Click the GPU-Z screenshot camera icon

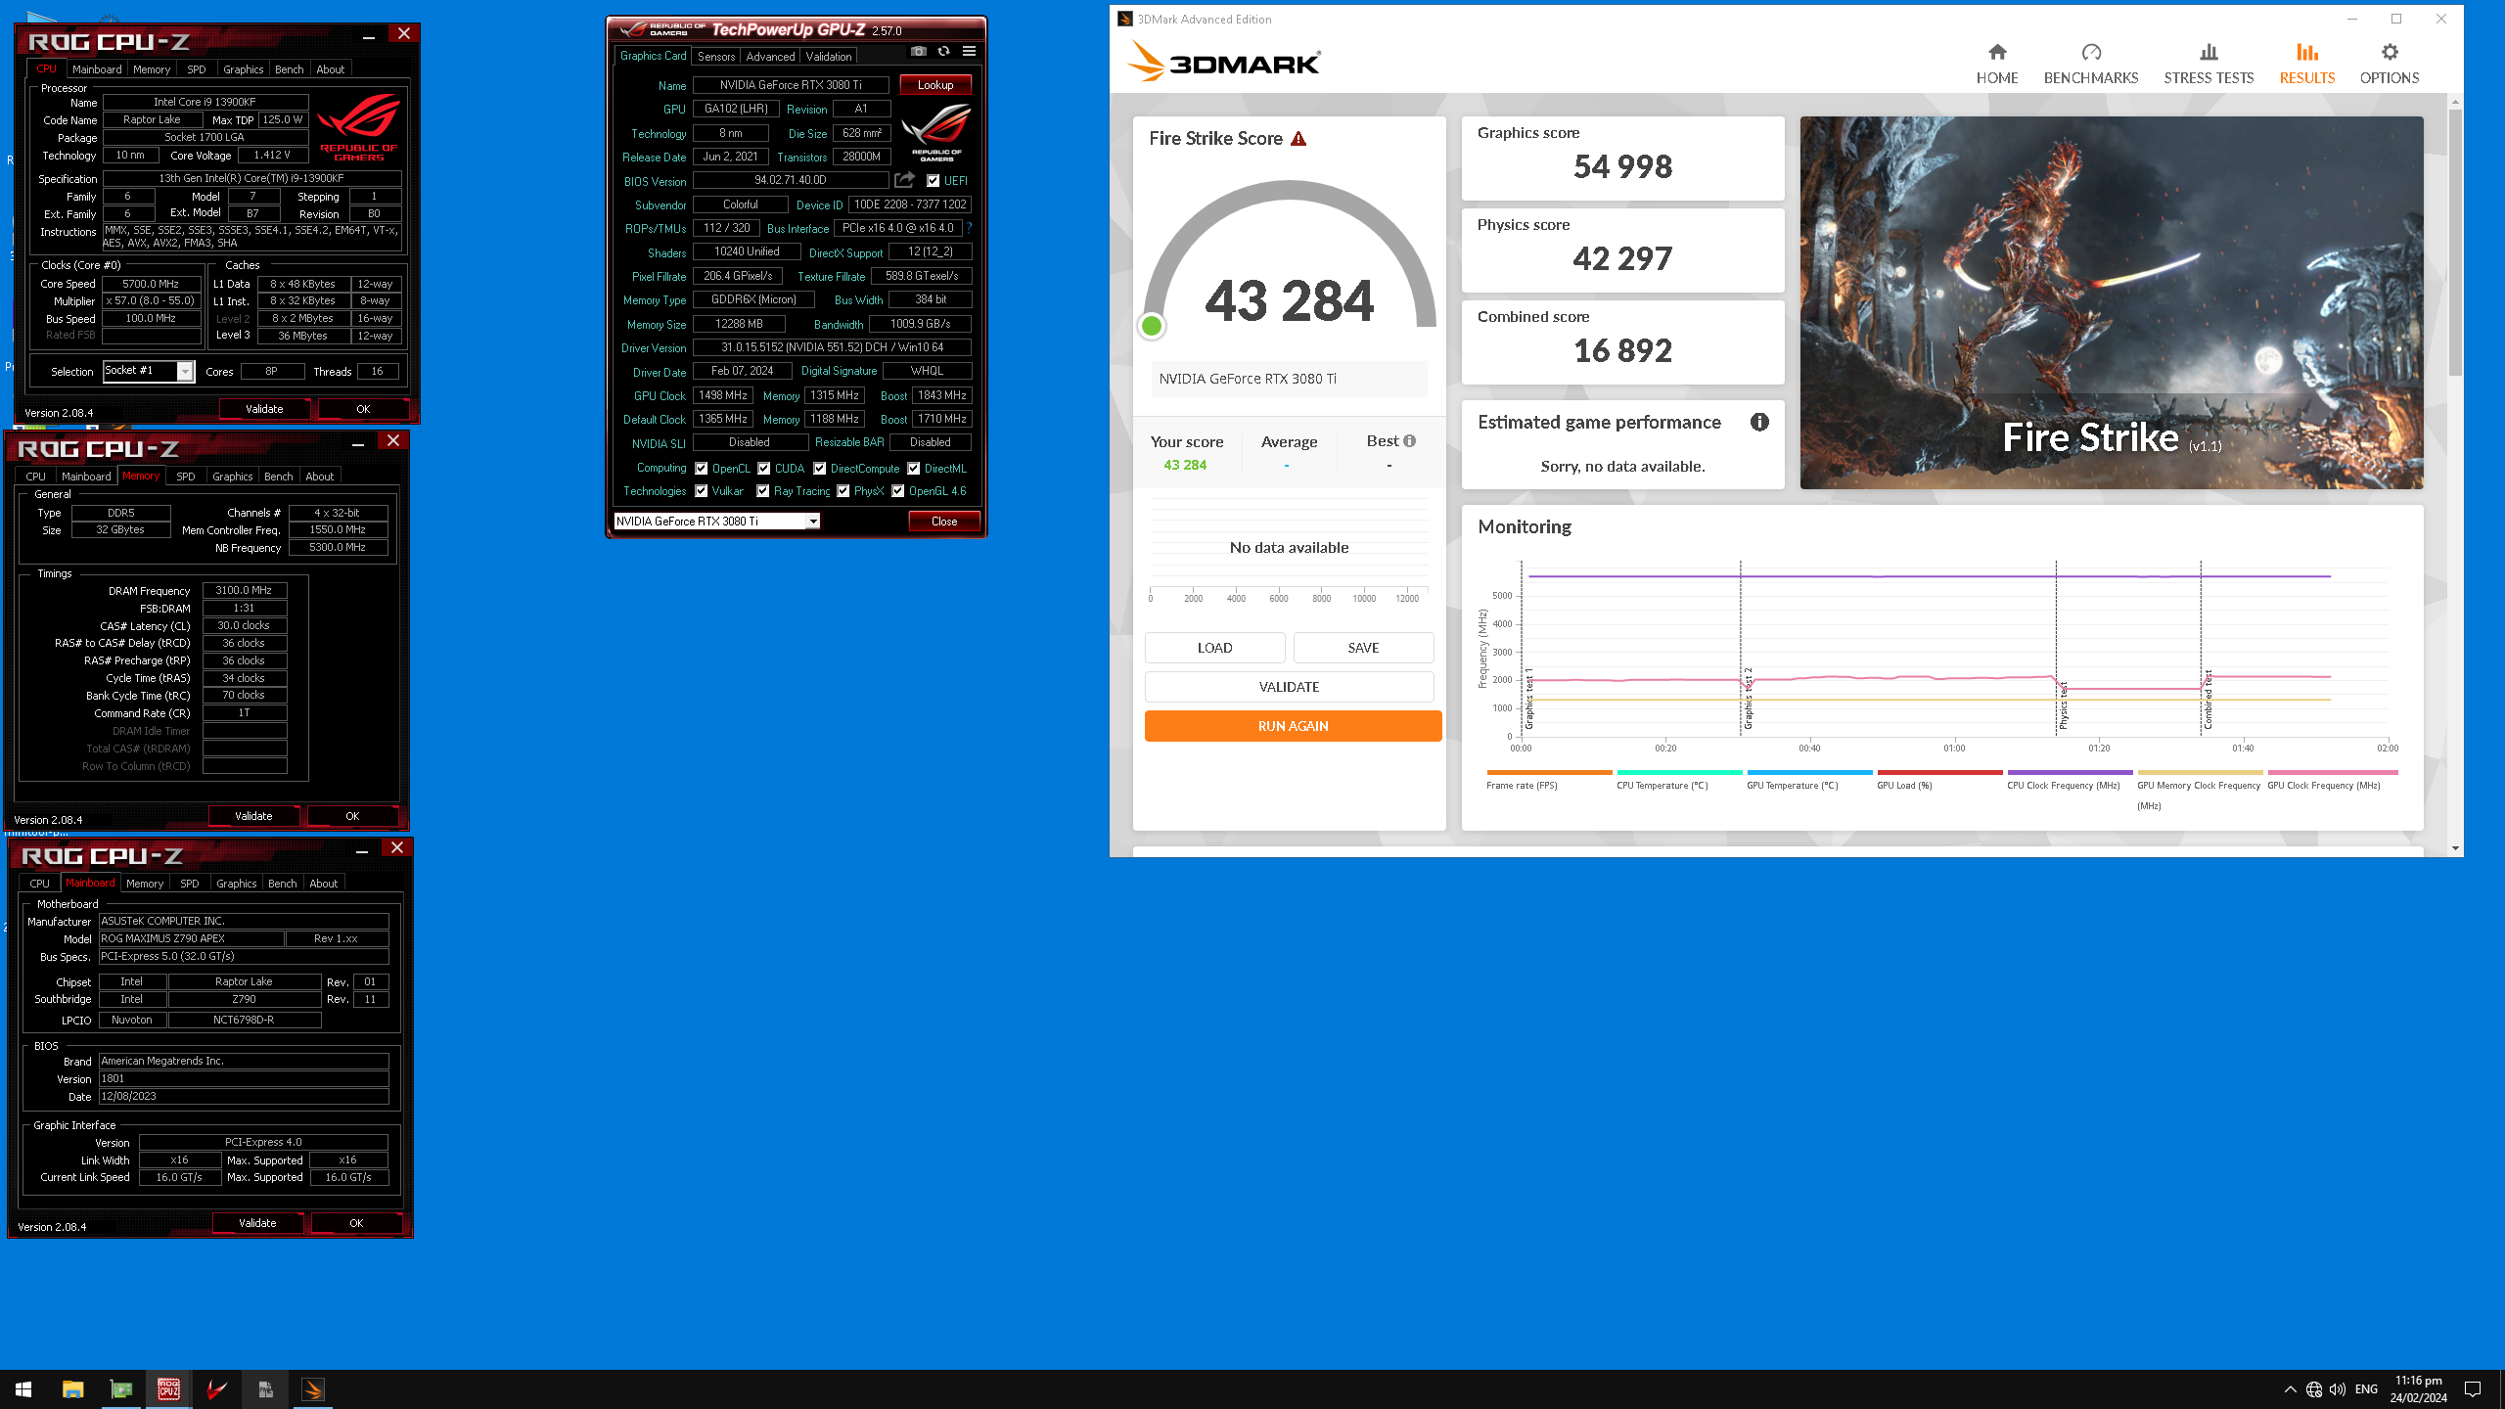[x=918, y=51]
